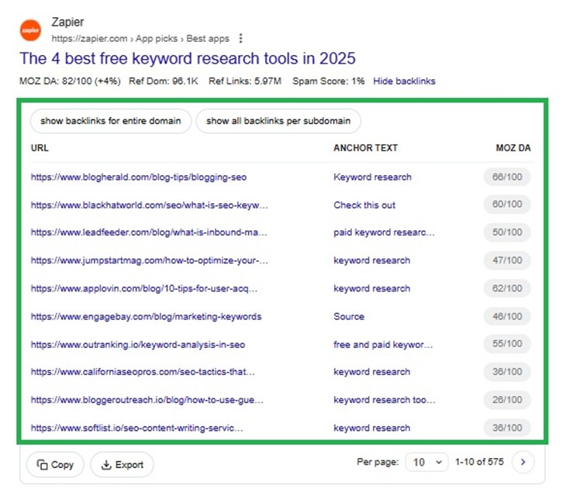Select show backlinks for entire domain
Image resolution: width=563 pixels, height=496 pixels.
pos(110,121)
